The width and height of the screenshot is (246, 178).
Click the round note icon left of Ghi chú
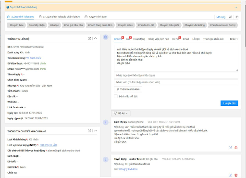pos(106,37)
